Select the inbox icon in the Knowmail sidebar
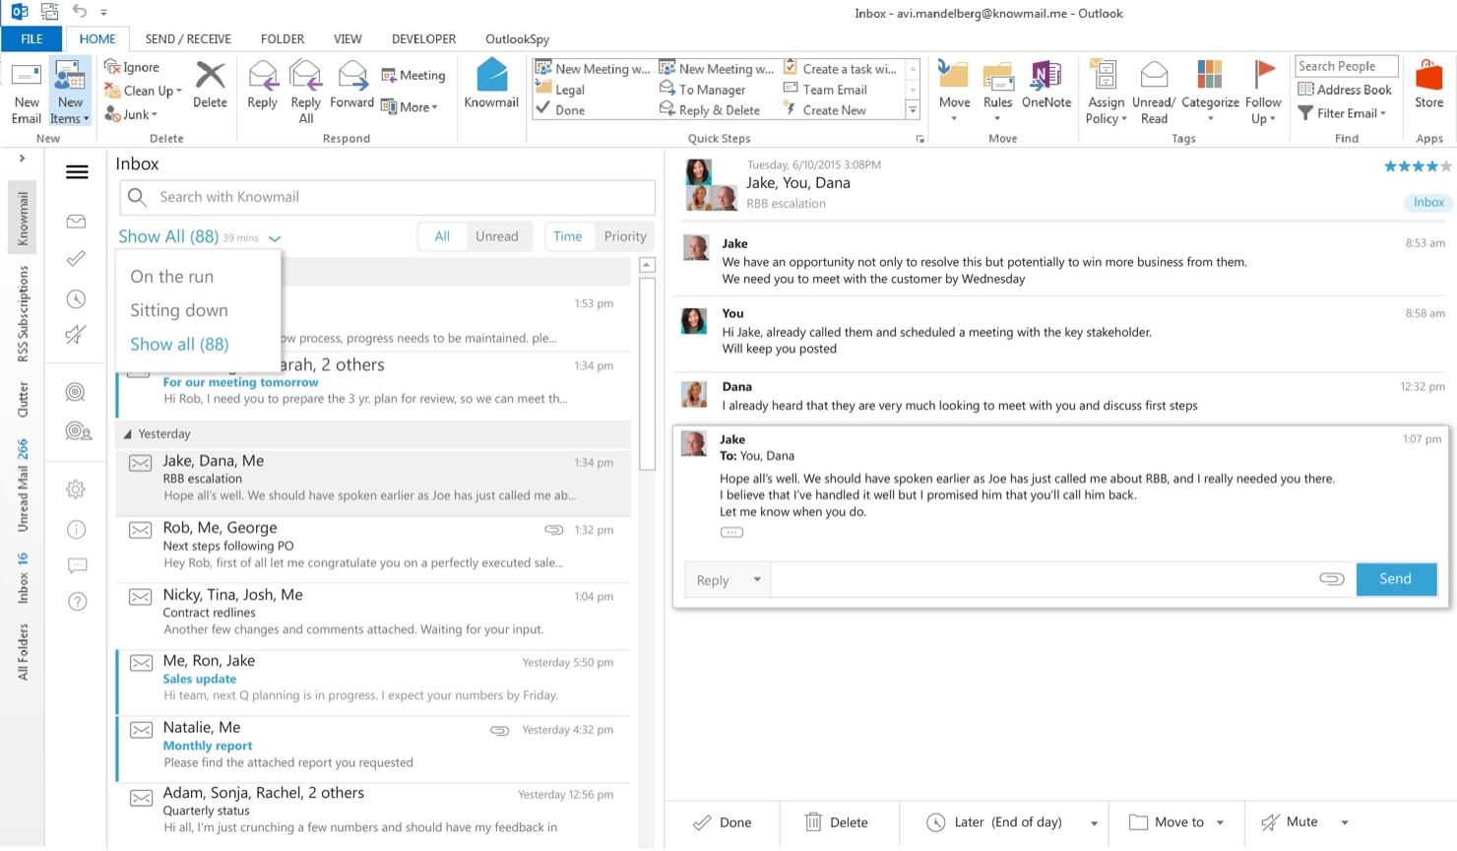1457x851 pixels. point(76,222)
